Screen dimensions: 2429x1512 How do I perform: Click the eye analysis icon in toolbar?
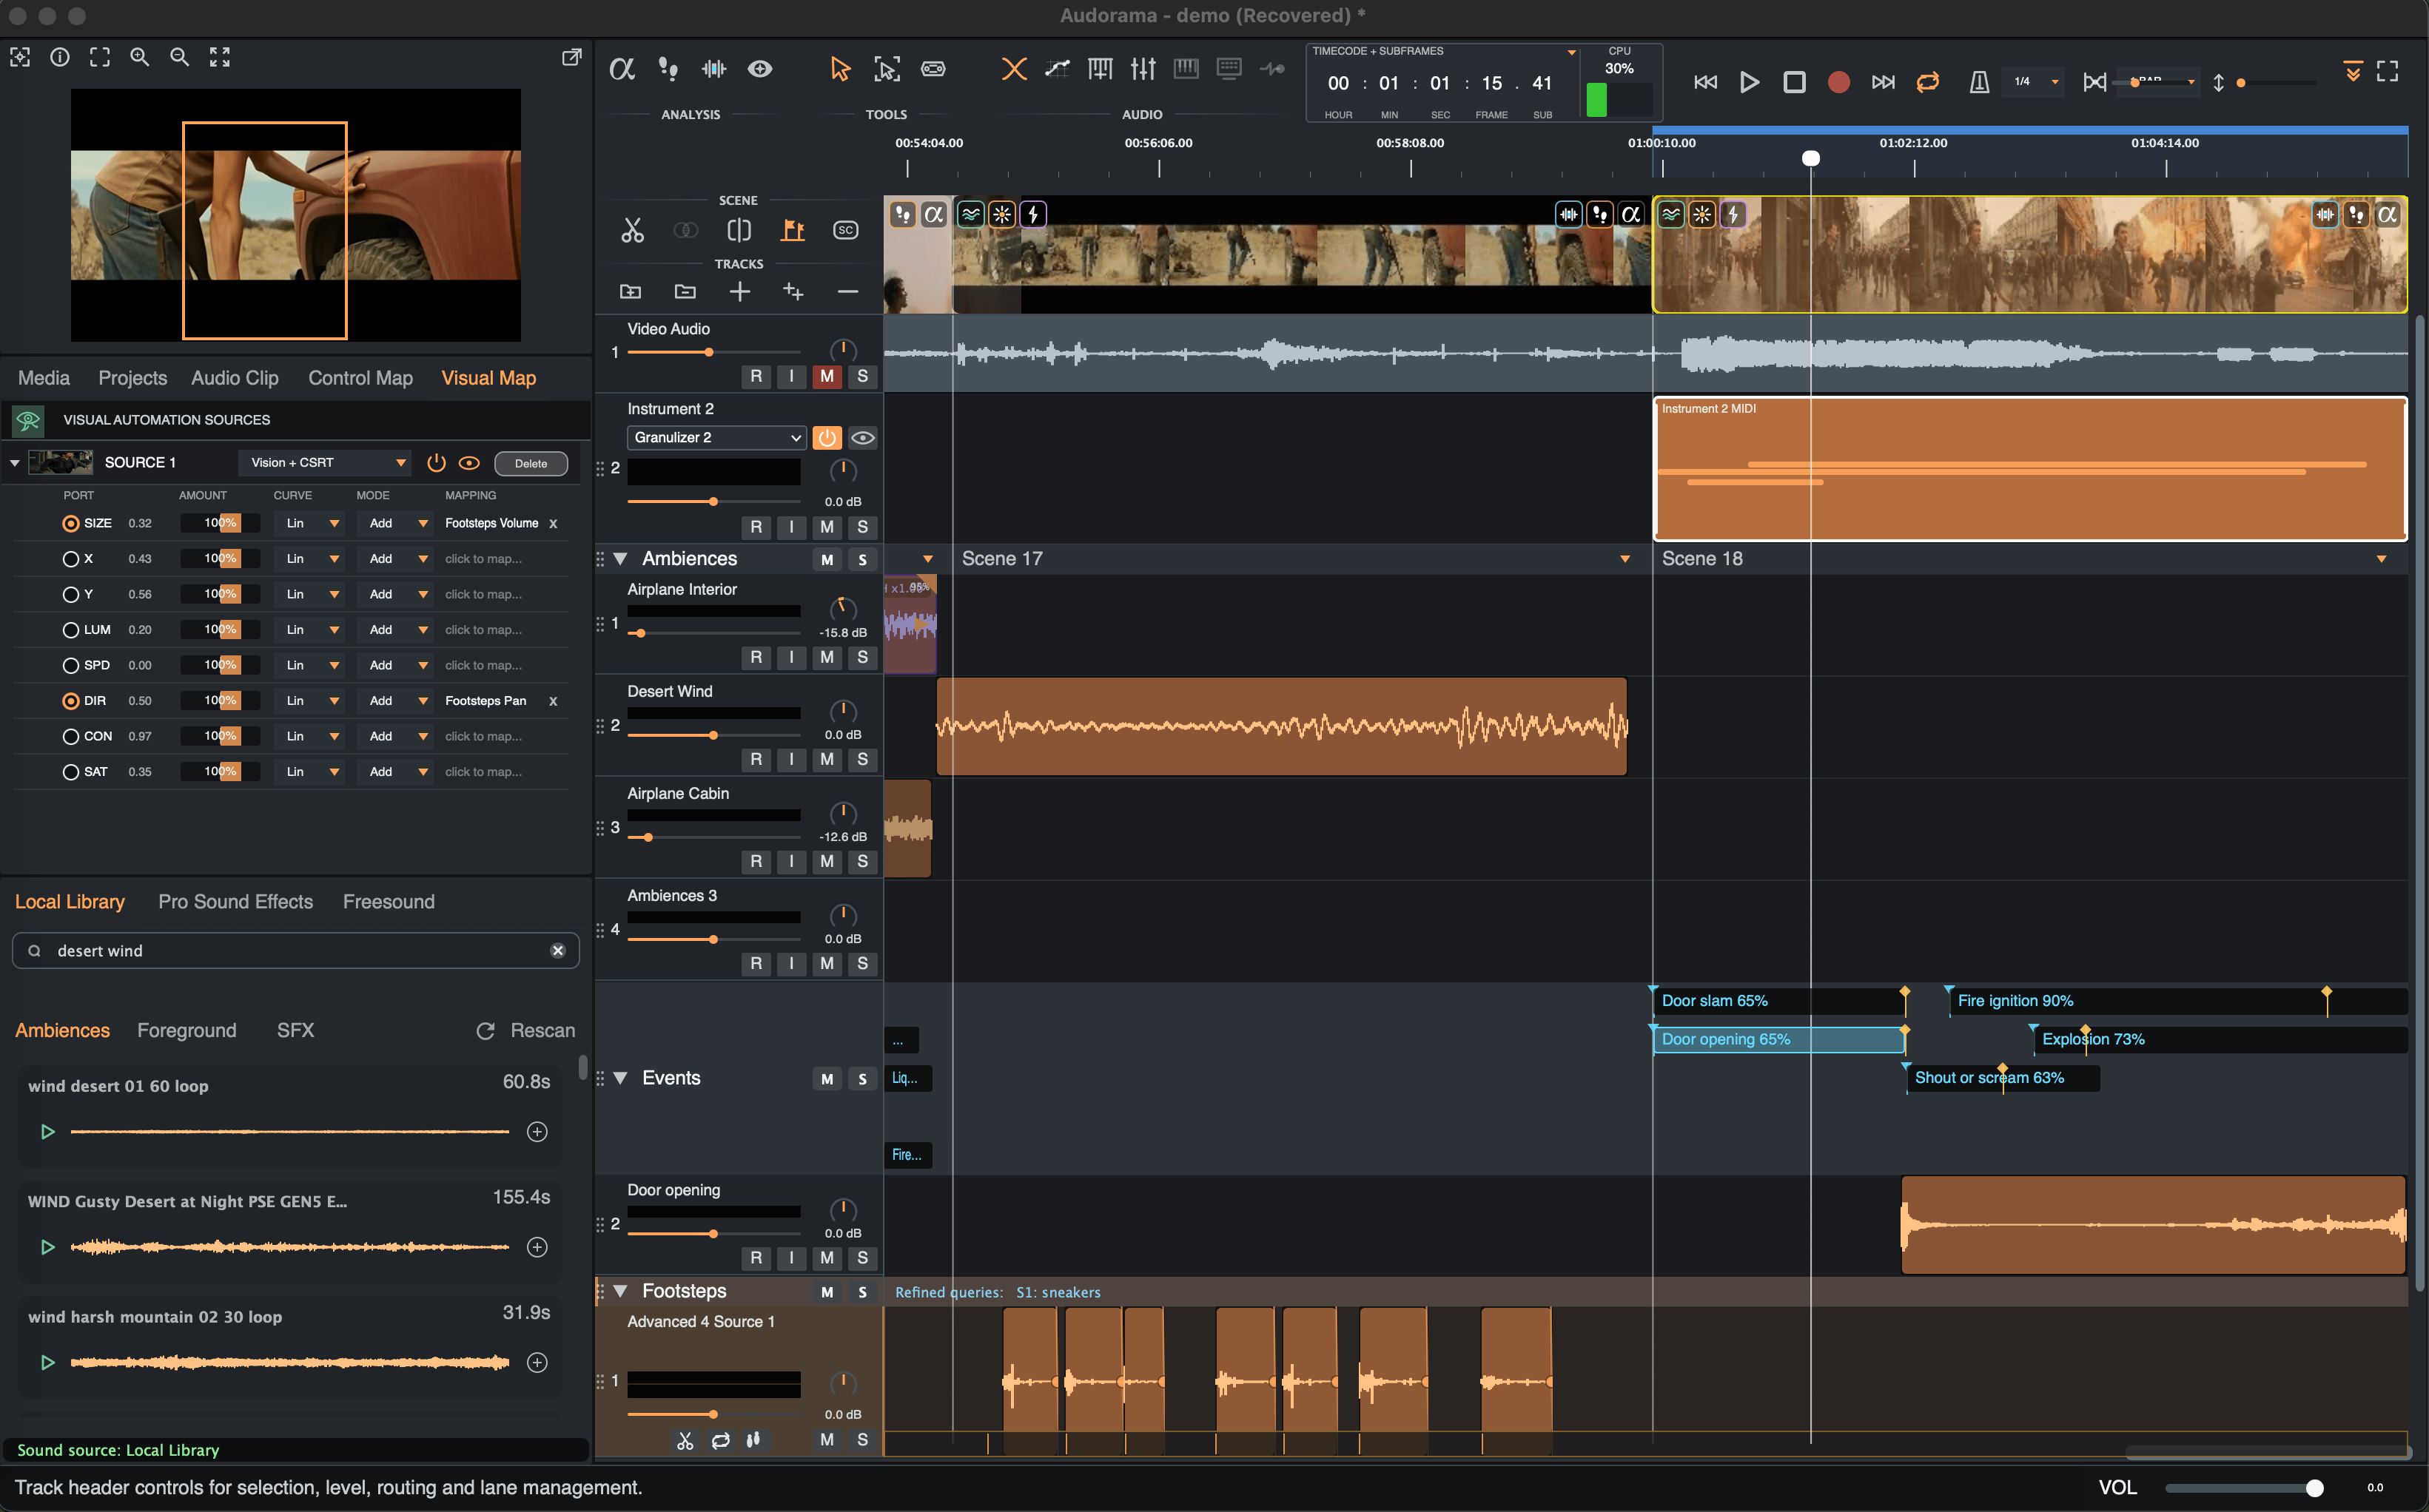pos(760,69)
